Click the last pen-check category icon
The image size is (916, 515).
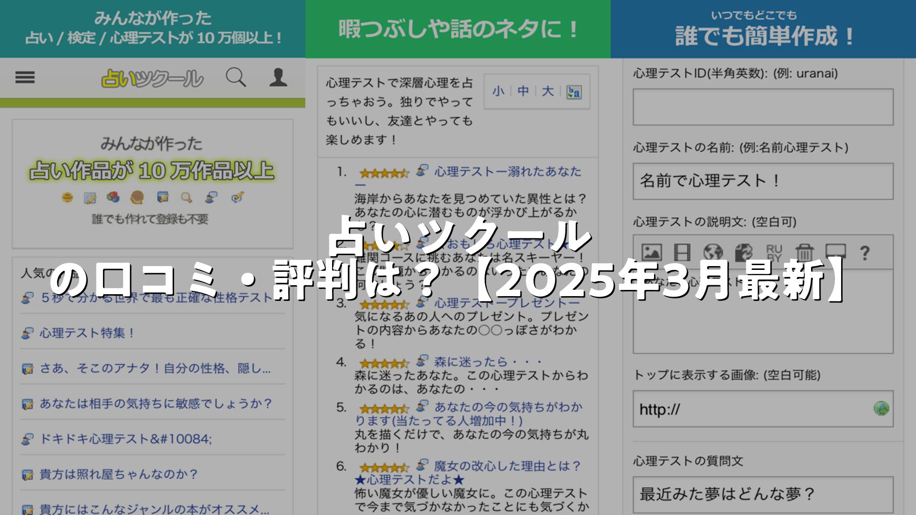tap(237, 197)
